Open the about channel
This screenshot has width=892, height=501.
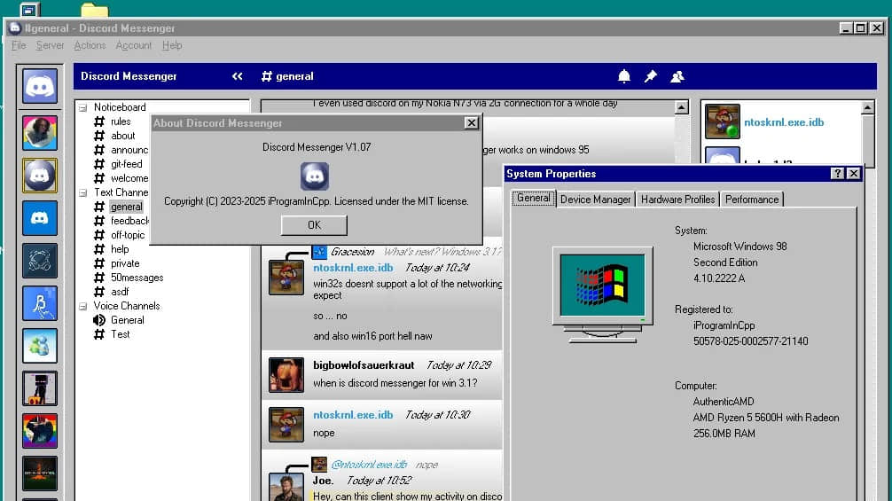coord(123,136)
